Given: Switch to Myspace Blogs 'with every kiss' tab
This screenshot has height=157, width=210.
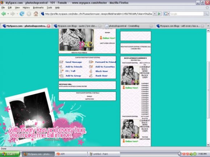Looking at the screenshot, I should (180, 26).
